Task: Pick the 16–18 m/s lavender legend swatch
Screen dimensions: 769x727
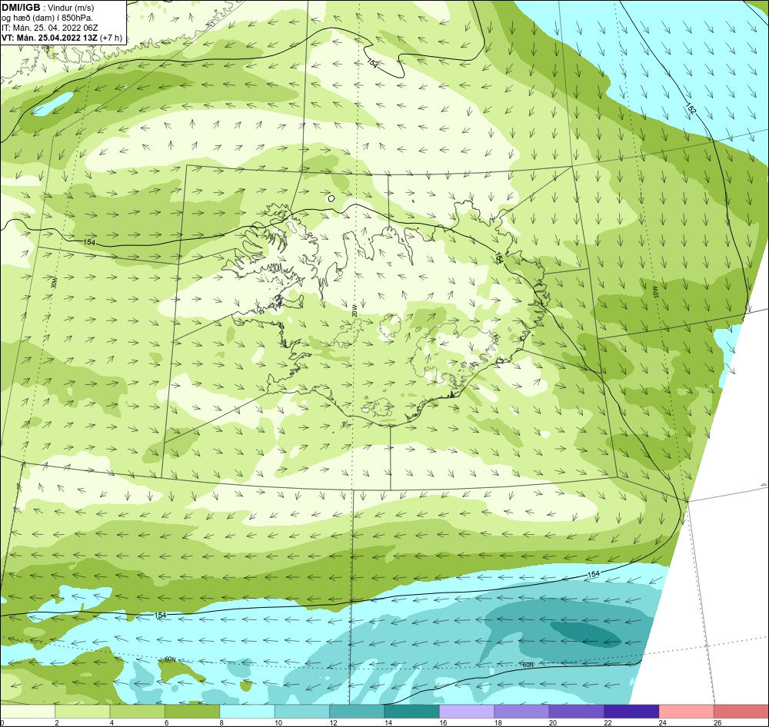Action: [x=467, y=712]
